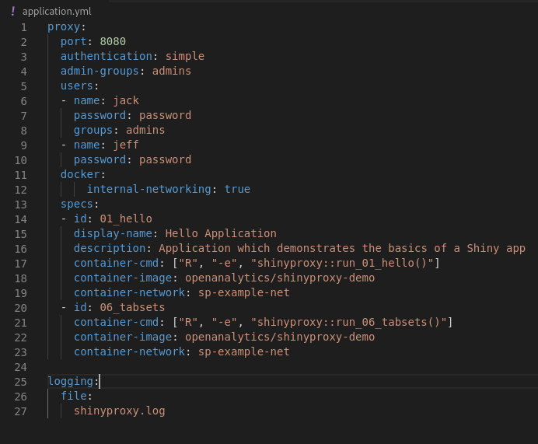Image resolution: width=538 pixels, height=444 pixels.
Task: Click the 'users' key
Action: (77, 86)
